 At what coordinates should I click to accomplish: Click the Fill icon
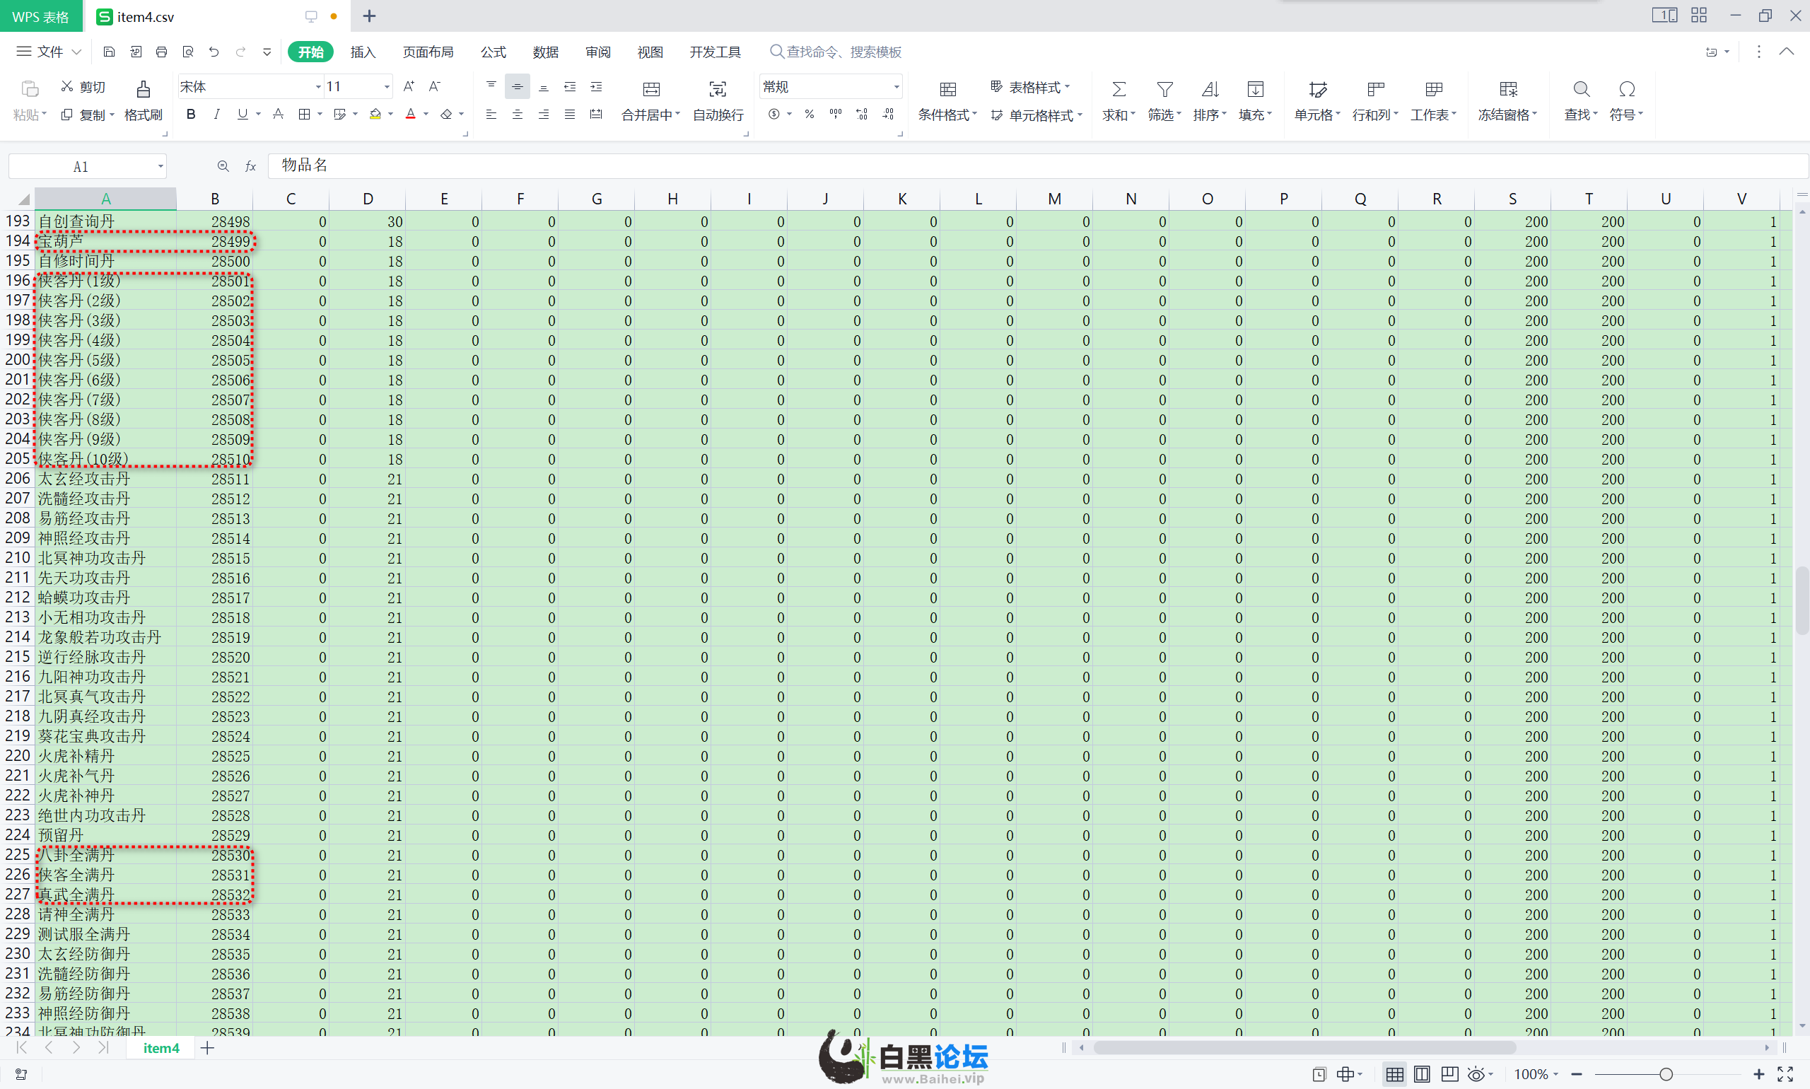[x=1256, y=90]
